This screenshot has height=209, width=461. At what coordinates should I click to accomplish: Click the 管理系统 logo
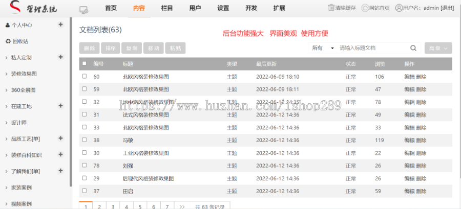pos(33,8)
